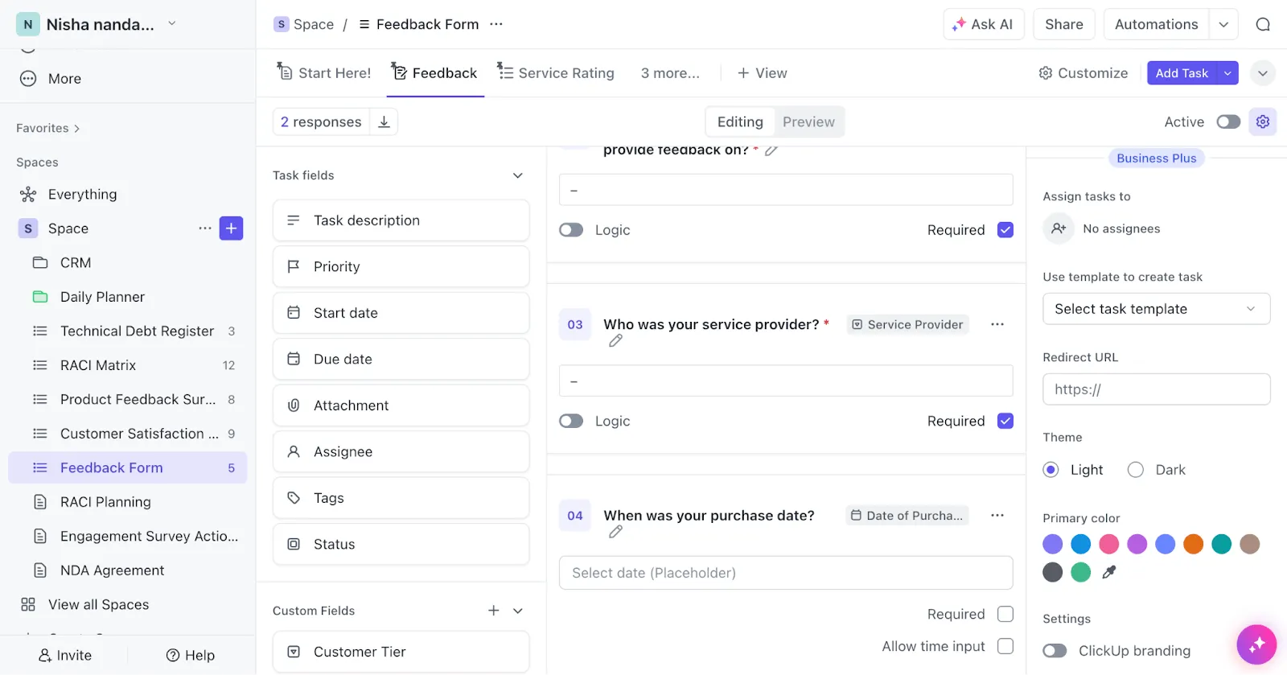Click Invite in the sidebar
The image size is (1287, 675).
point(65,655)
